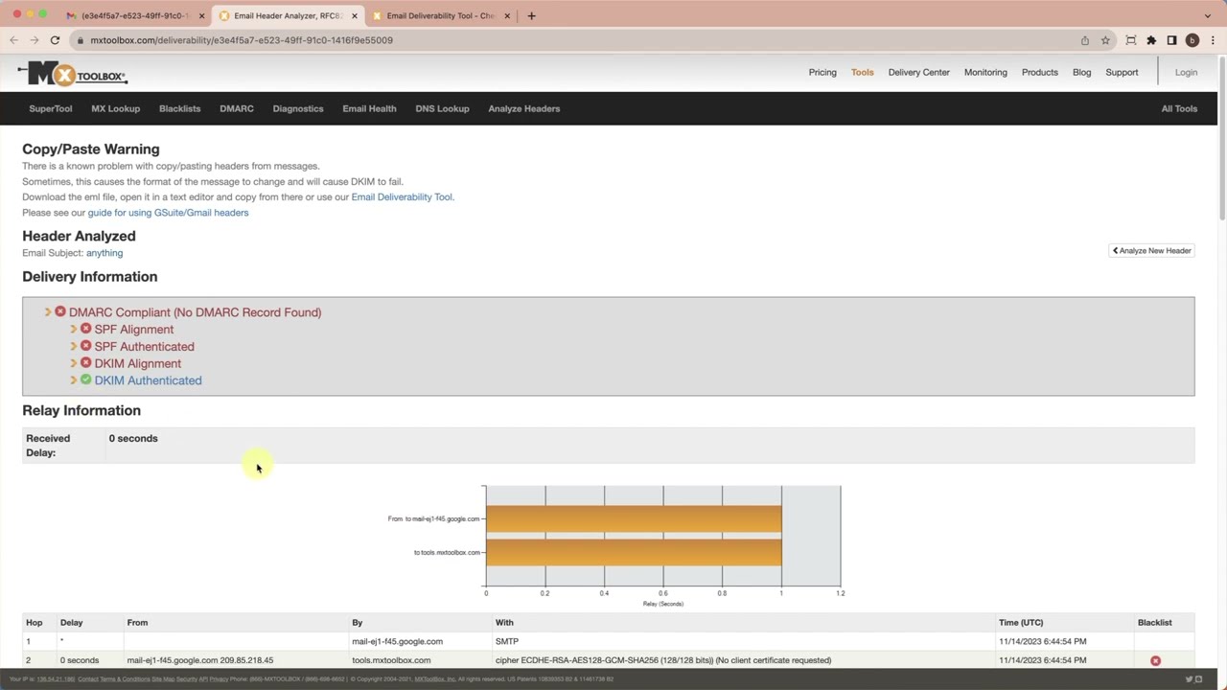Close the Email Header Analyzer tab

point(354,15)
